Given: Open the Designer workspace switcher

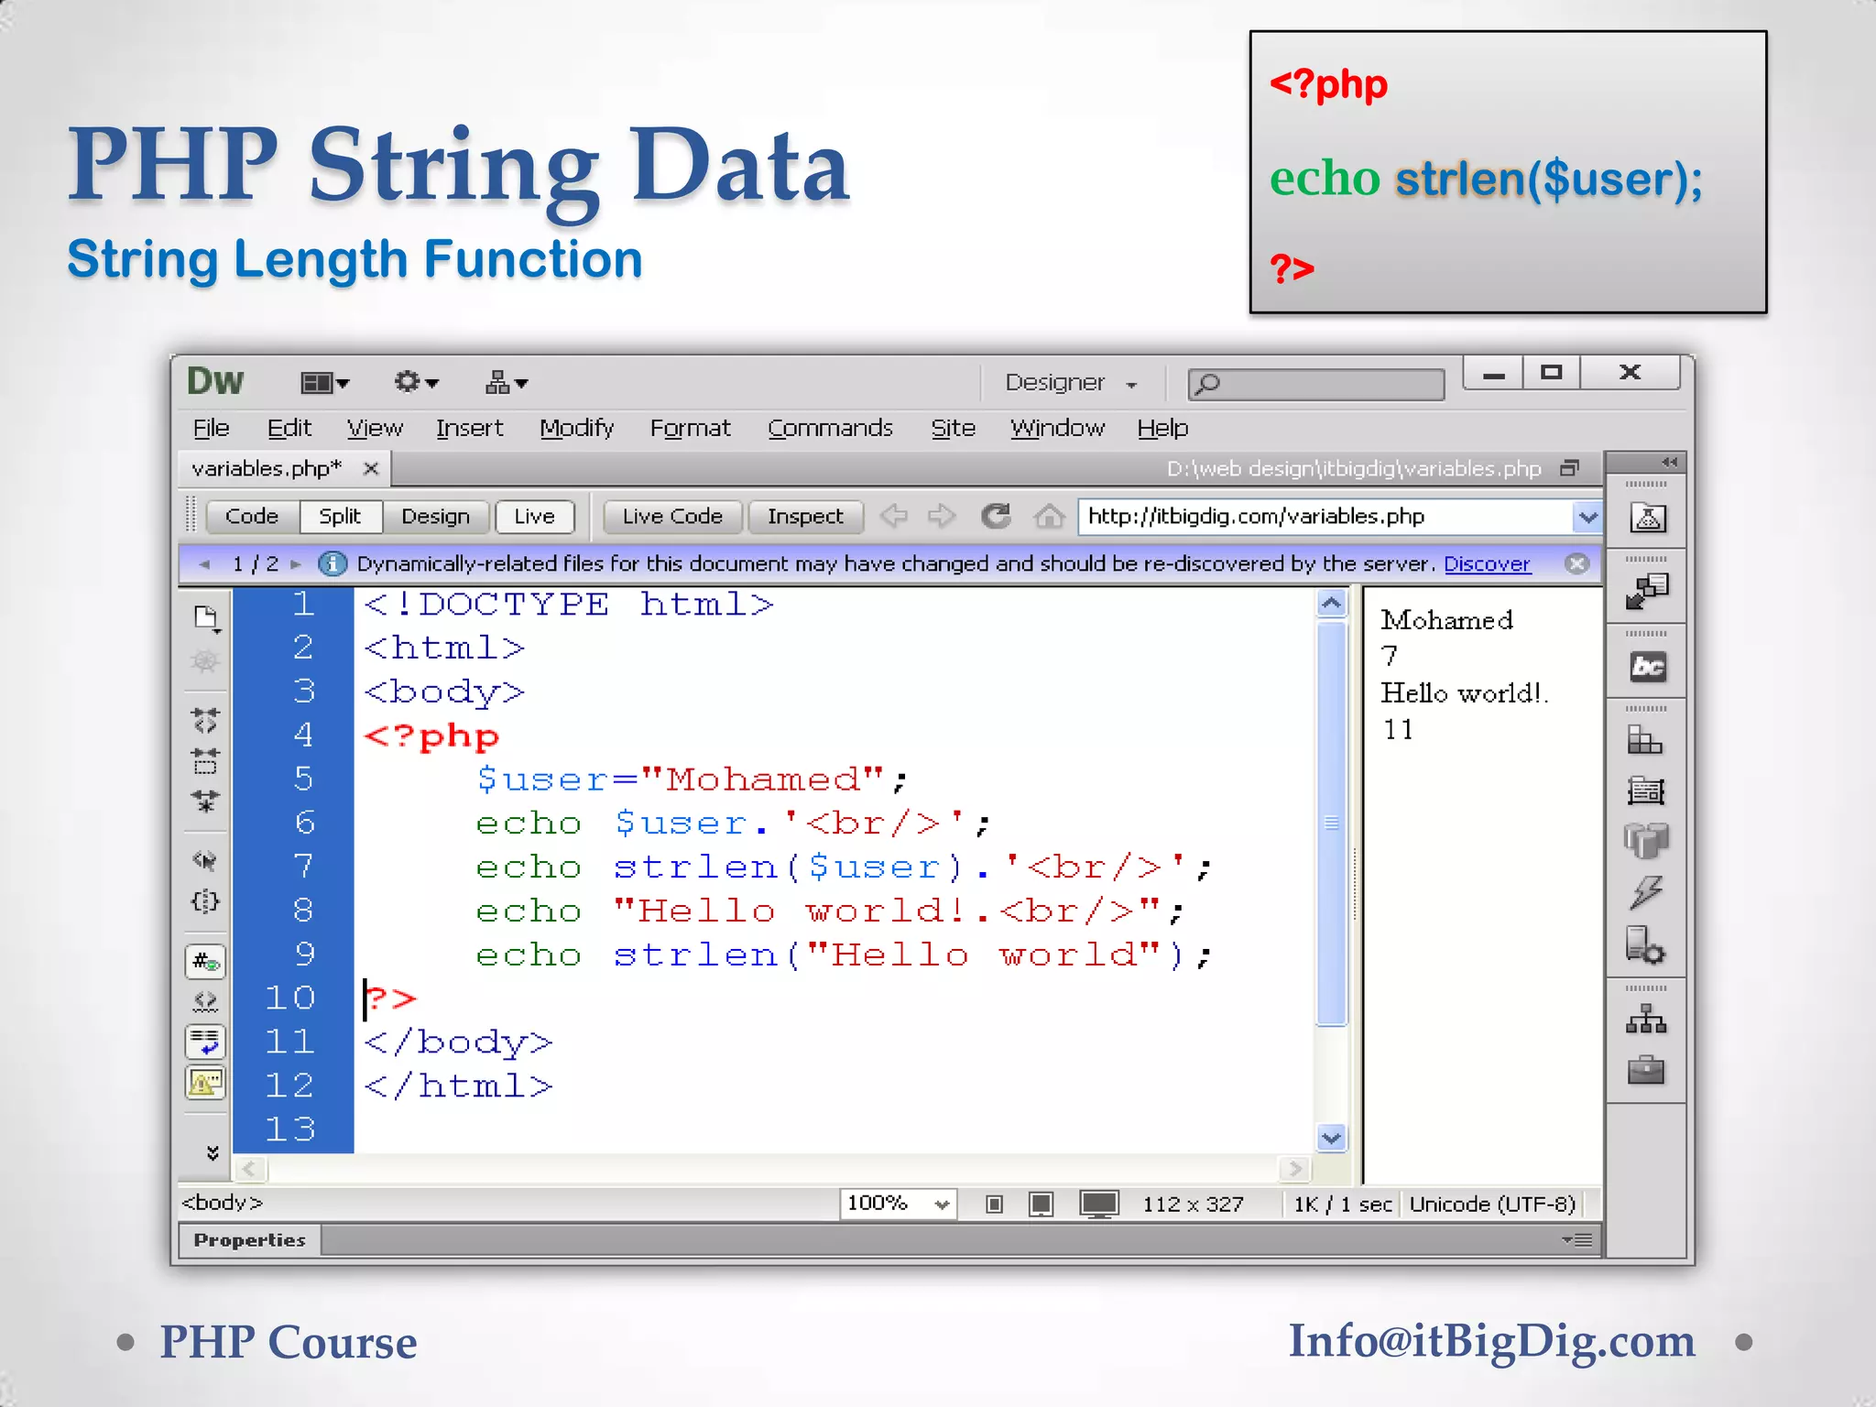Looking at the screenshot, I should pyautogui.click(x=1070, y=383).
